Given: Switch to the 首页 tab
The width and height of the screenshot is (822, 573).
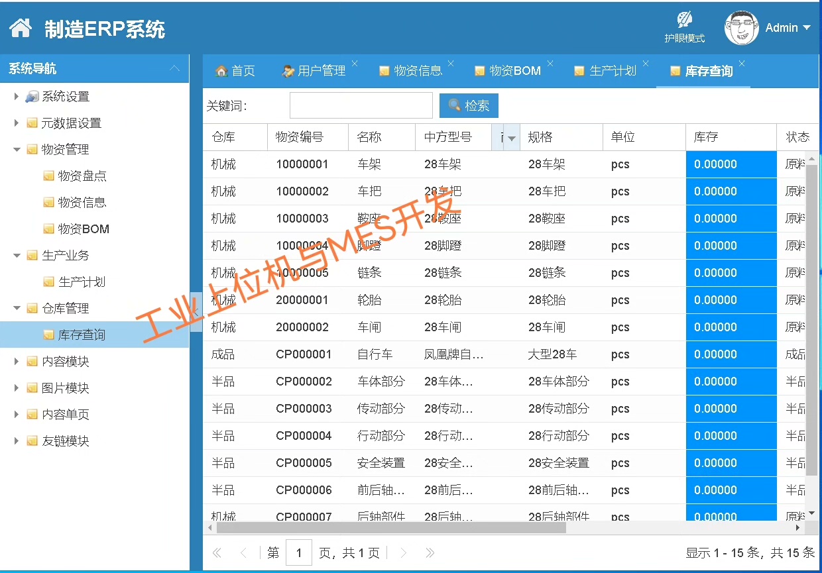Looking at the screenshot, I should [x=235, y=71].
